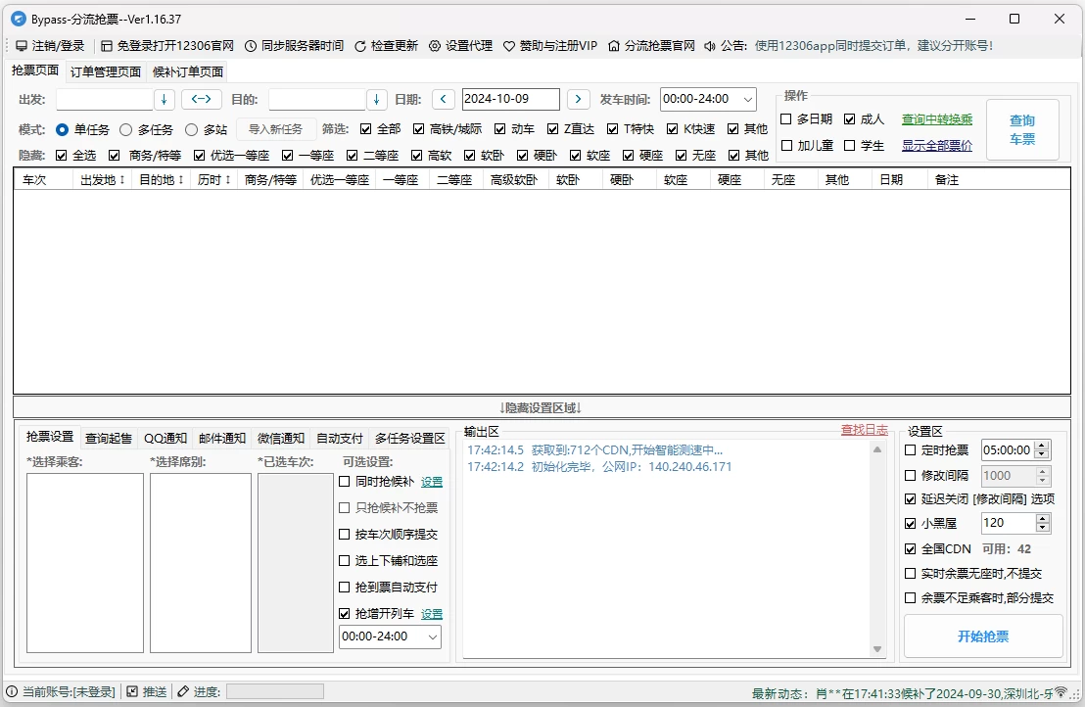Click the swap departure and destination icon
This screenshot has height=707, width=1085.
pyautogui.click(x=202, y=99)
